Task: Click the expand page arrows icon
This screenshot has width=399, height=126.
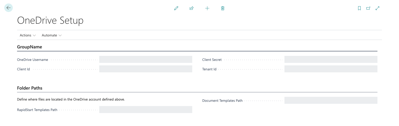Action: pyautogui.click(x=377, y=8)
